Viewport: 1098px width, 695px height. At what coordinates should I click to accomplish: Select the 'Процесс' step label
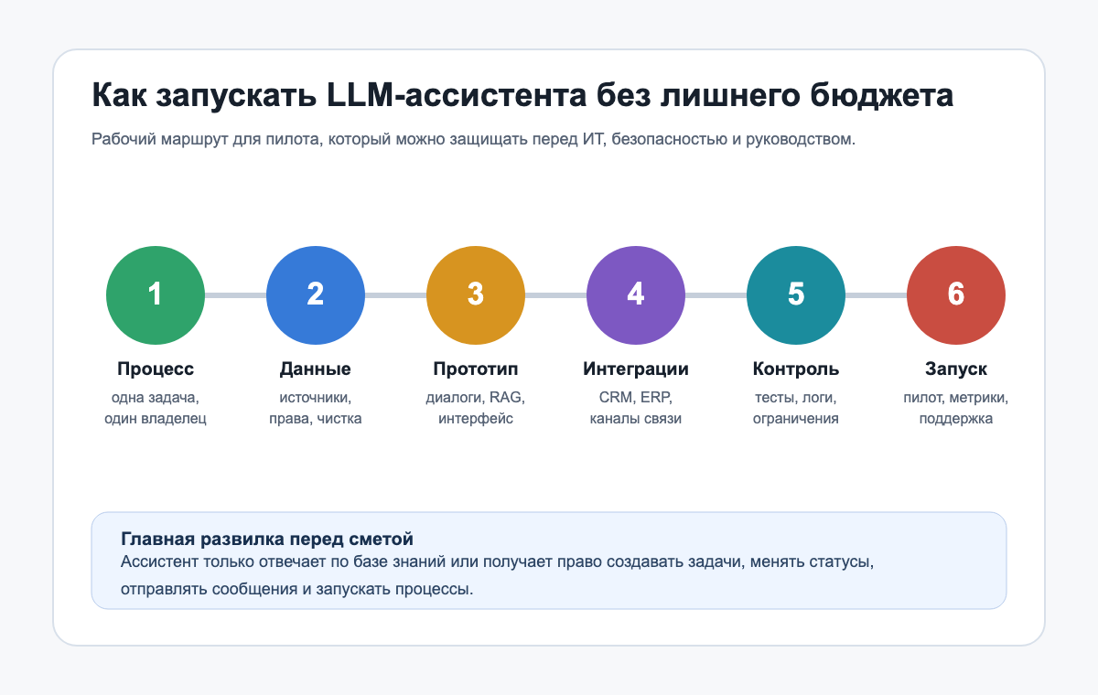pos(156,369)
